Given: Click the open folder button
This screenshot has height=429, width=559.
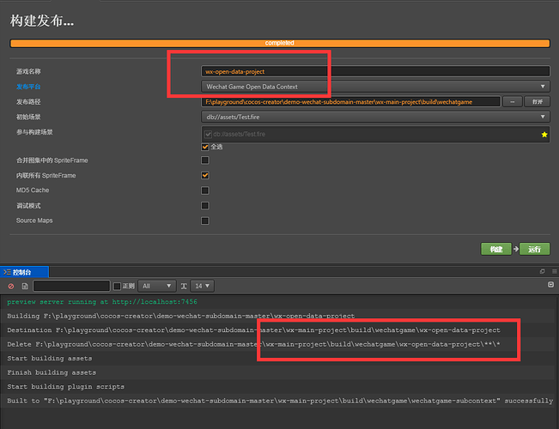Looking at the screenshot, I should (538, 102).
